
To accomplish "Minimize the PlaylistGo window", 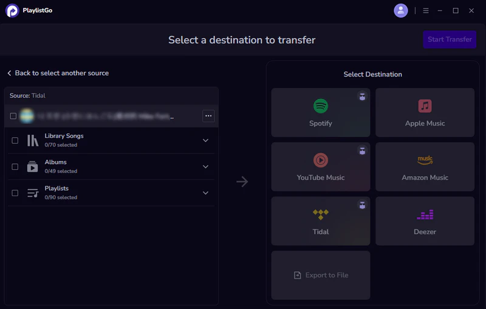I will point(440,10).
